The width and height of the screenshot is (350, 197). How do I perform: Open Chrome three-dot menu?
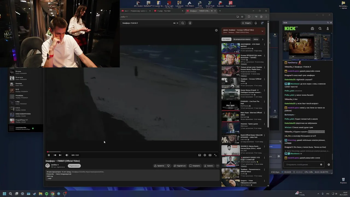266,17
